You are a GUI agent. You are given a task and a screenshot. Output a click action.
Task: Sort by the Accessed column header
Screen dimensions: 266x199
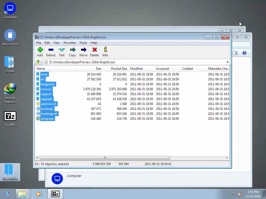point(168,68)
